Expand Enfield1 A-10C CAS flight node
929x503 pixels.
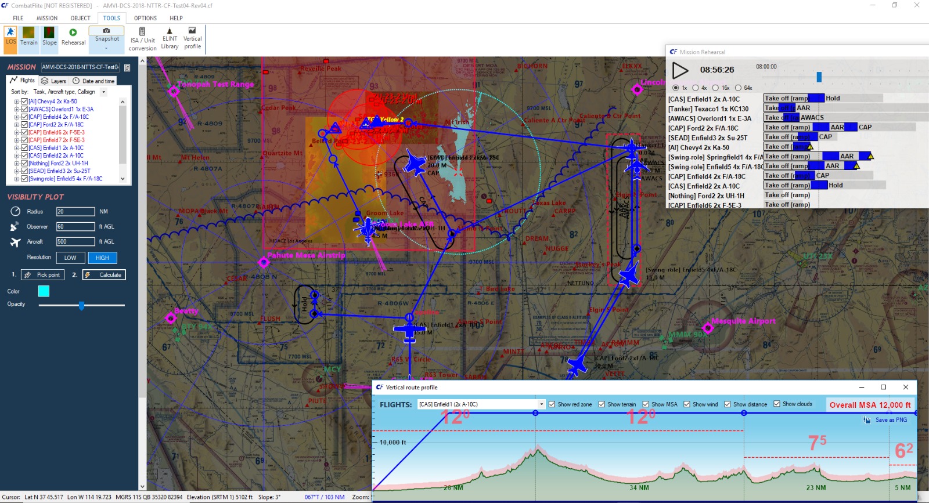17,148
